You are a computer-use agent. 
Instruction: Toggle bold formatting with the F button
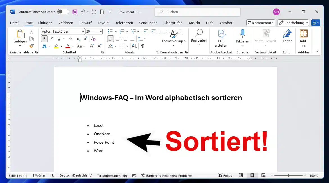(44, 39)
